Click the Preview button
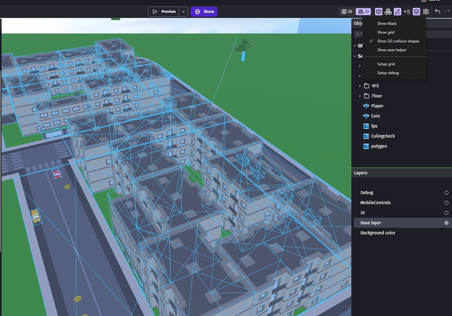 (x=164, y=11)
